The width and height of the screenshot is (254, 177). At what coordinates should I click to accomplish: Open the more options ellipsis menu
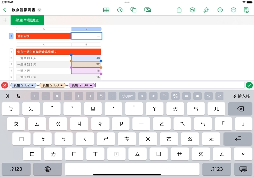233,10
